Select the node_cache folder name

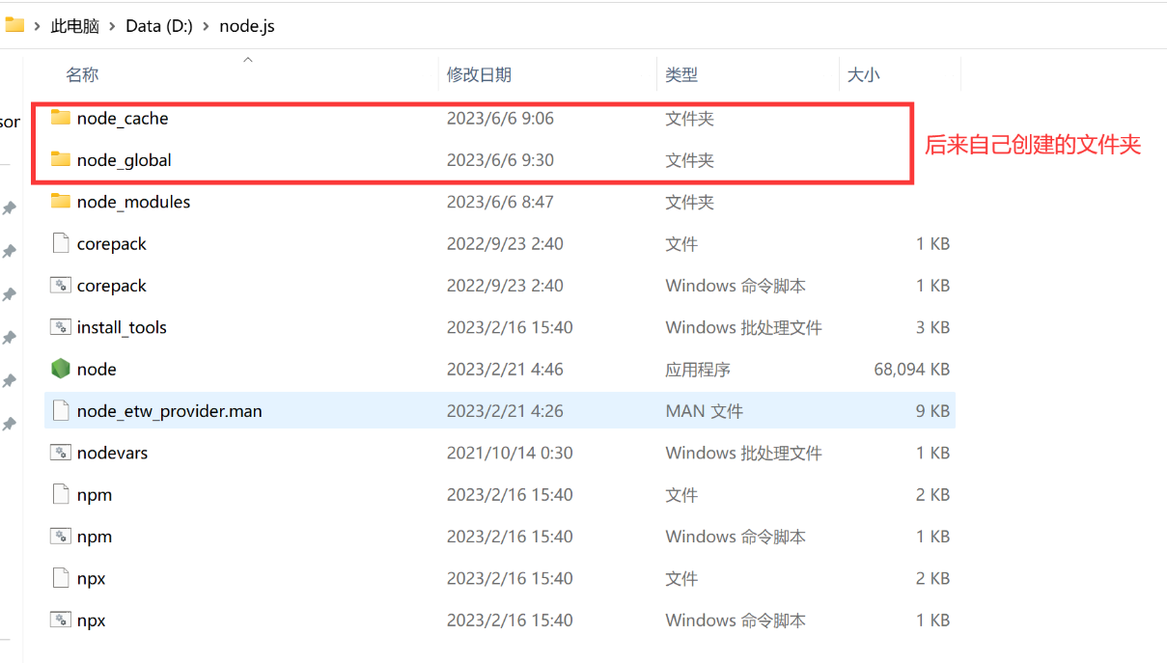coord(123,119)
